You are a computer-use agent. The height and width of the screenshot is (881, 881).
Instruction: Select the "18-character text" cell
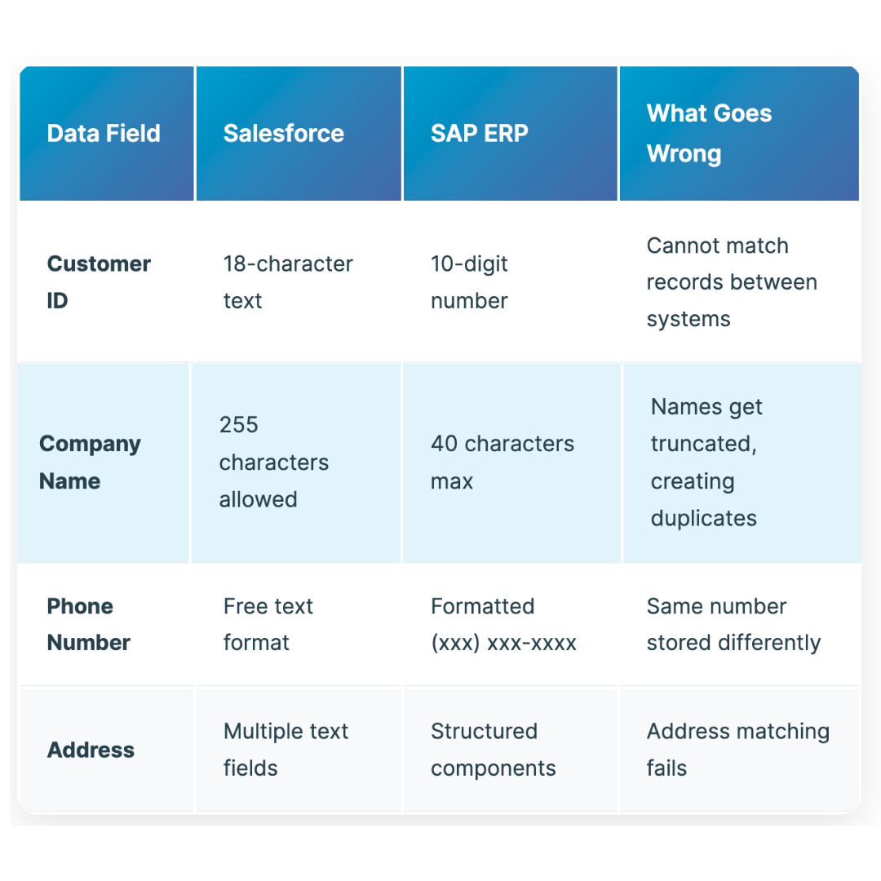coord(288,282)
